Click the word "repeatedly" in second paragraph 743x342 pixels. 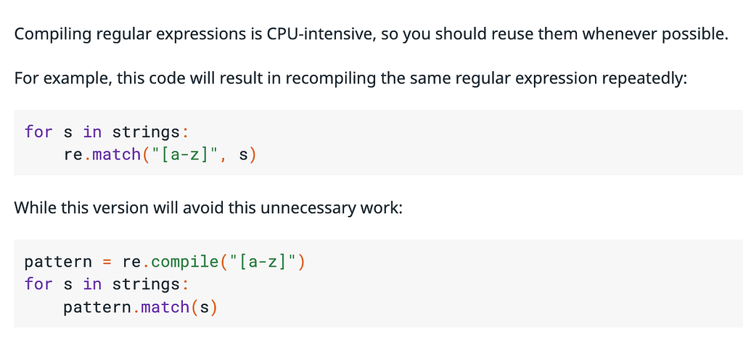point(643,78)
